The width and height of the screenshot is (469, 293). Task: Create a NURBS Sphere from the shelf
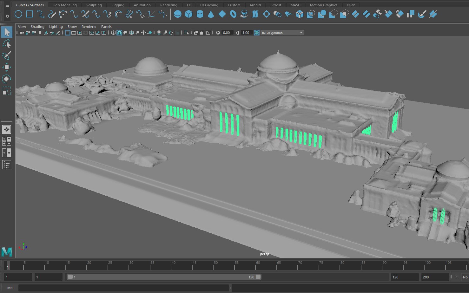[178, 14]
